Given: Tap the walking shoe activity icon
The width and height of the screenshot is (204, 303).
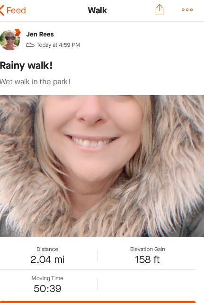Looking at the screenshot, I should (x=30, y=45).
